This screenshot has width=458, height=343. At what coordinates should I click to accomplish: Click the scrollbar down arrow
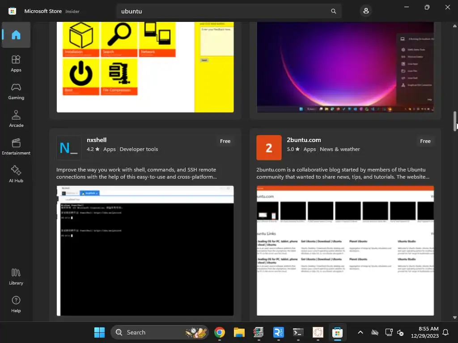[x=455, y=318]
